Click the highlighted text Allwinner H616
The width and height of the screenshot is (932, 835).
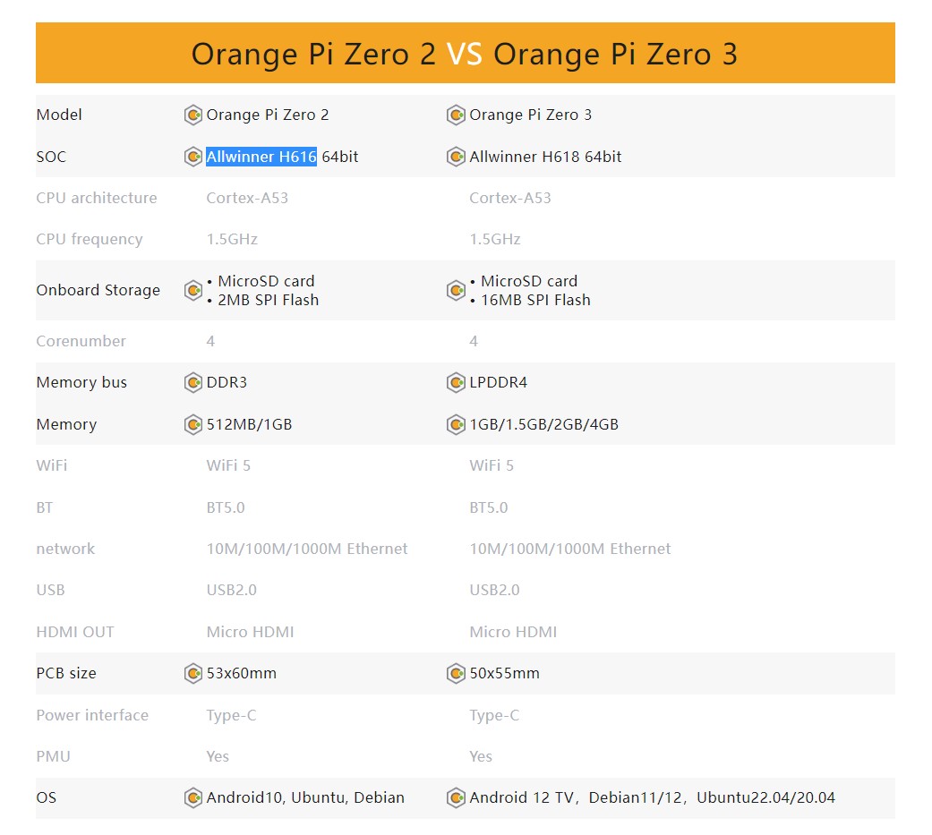[261, 157]
